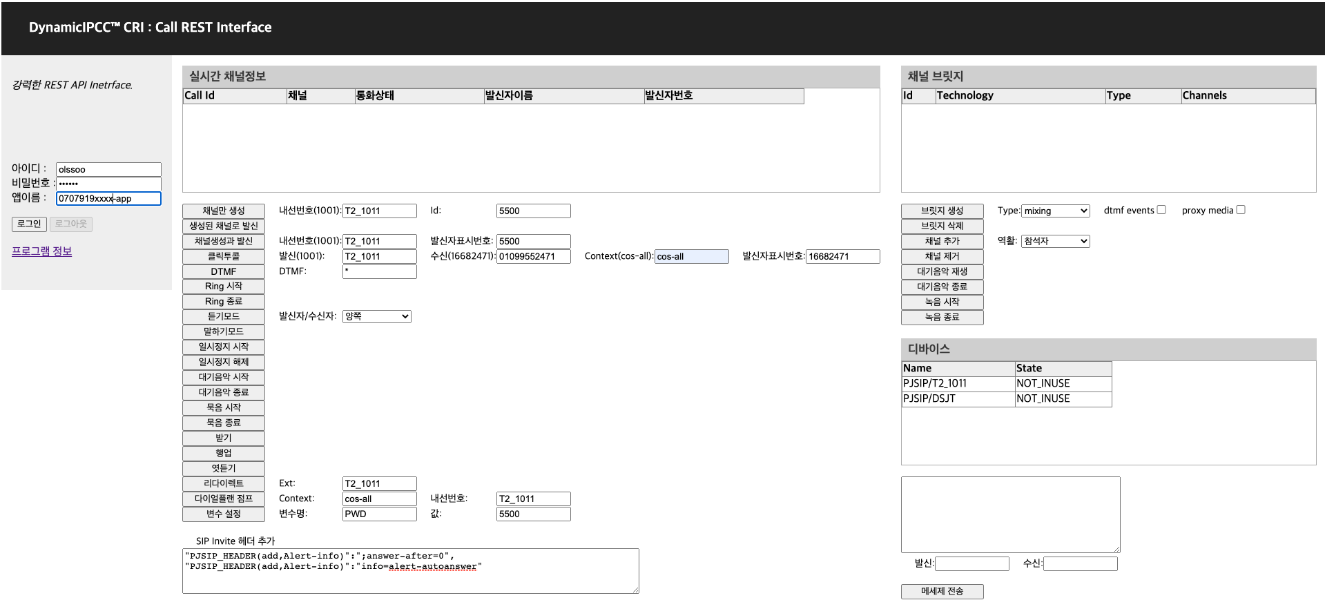Click the 발신자표시번호 field containing 16682471
The height and width of the screenshot is (609, 1325).
843,256
